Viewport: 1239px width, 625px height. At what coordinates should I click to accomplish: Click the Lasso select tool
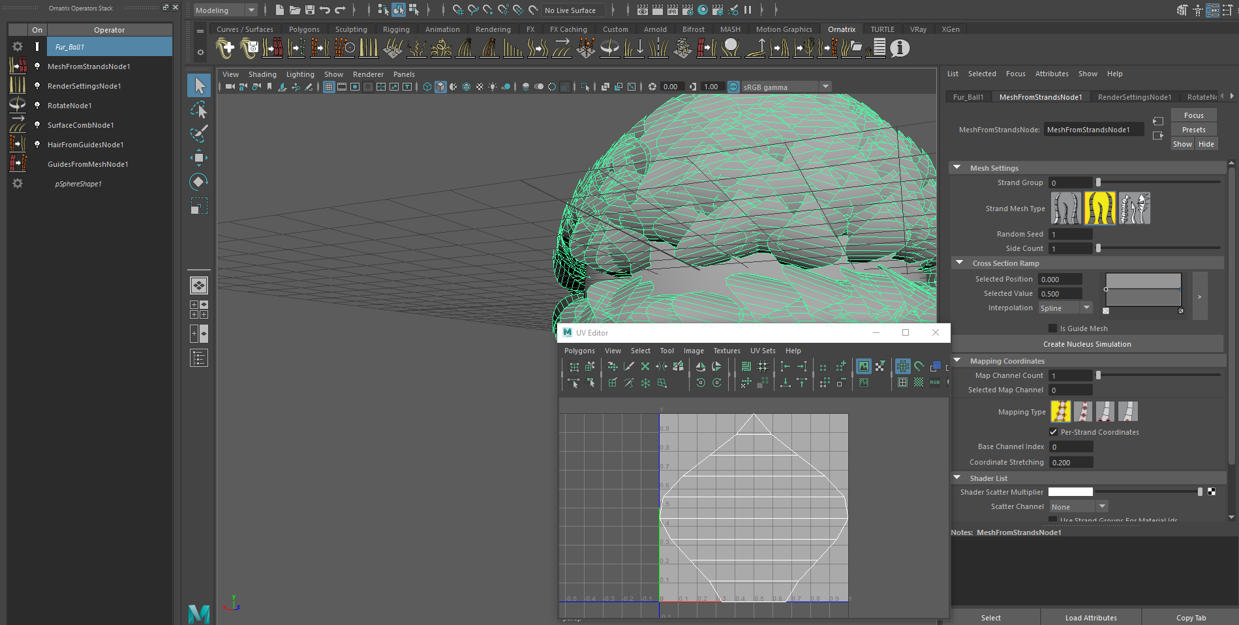pos(199,109)
